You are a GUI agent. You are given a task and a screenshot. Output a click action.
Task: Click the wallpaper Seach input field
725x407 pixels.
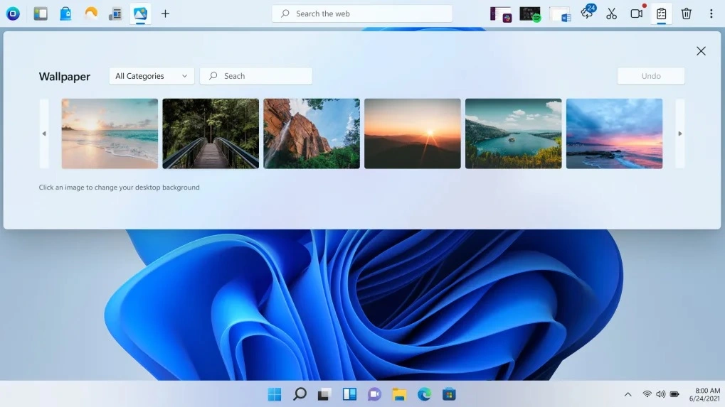256,76
